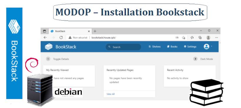Screen dimensions: 241x108
Task: Click the No pages have been recently updated text
Action: point(125,80)
